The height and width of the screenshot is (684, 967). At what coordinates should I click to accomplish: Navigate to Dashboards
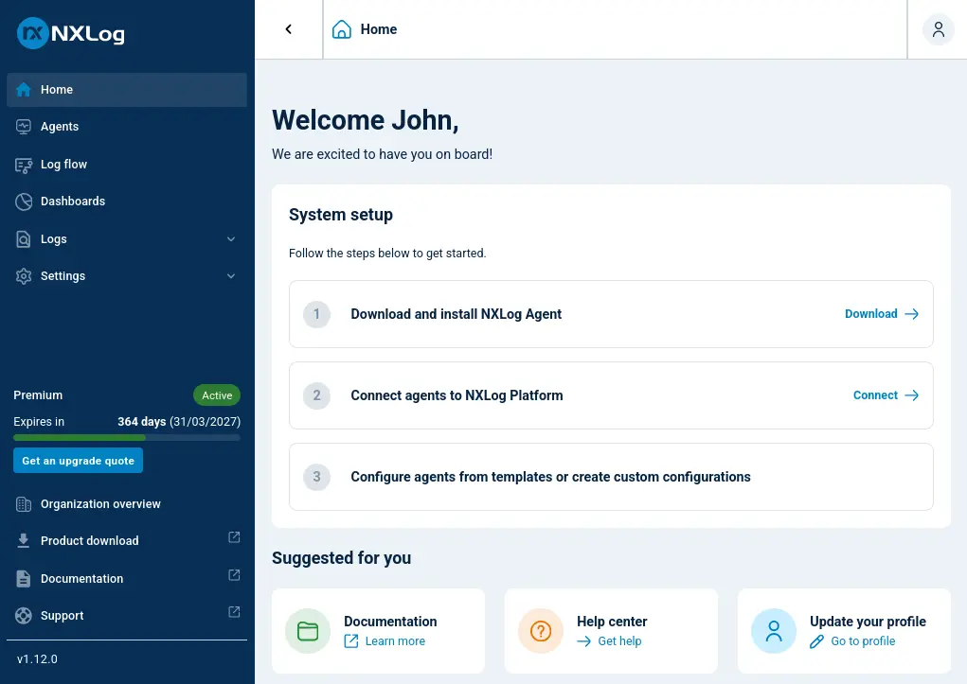(127, 202)
